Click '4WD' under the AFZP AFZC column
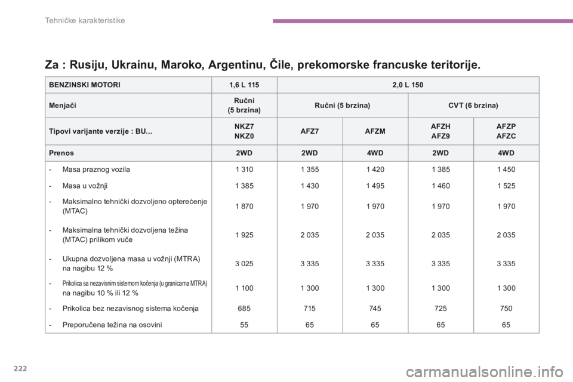 (506, 153)
